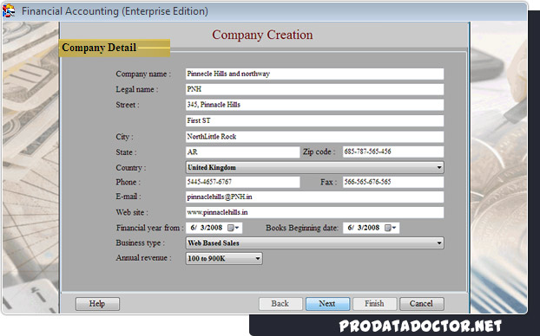Open the Financial year from calendar picker

tap(234, 228)
